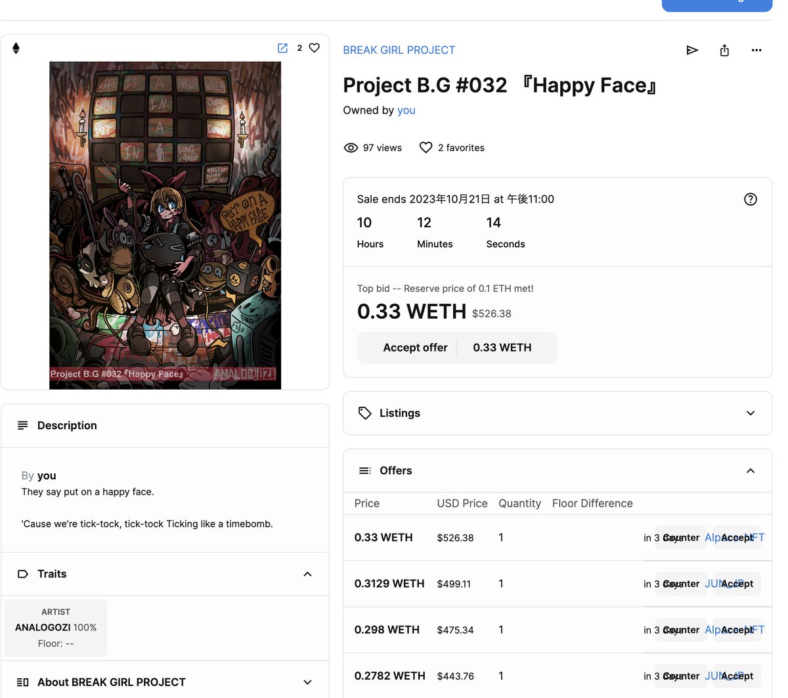The width and height of the screenshot is (788, 698).
Task: Accept the 0.2782 WETH offer
Action: (x=737, y=676)
